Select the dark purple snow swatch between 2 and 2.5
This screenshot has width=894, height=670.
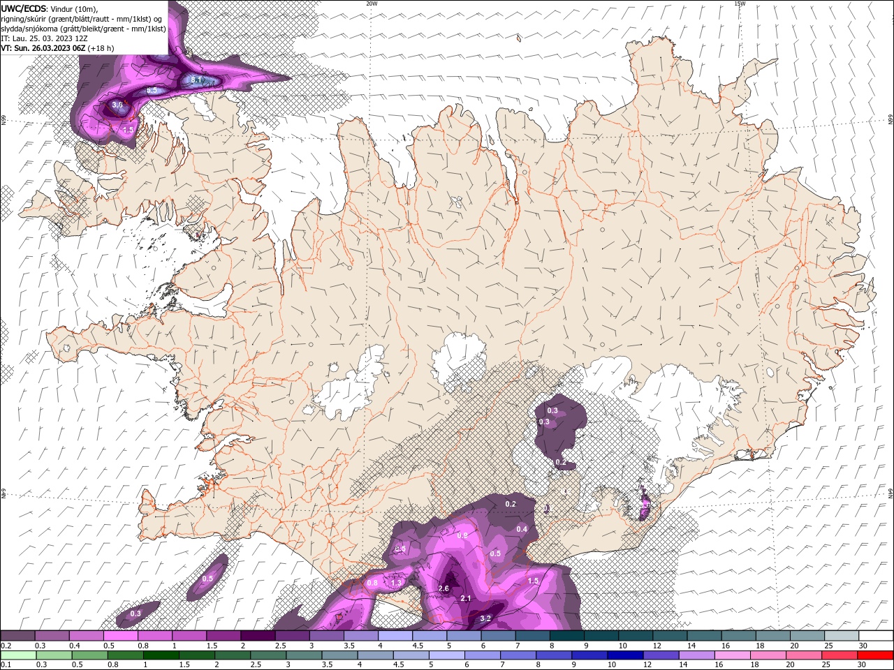coord(257,636)
